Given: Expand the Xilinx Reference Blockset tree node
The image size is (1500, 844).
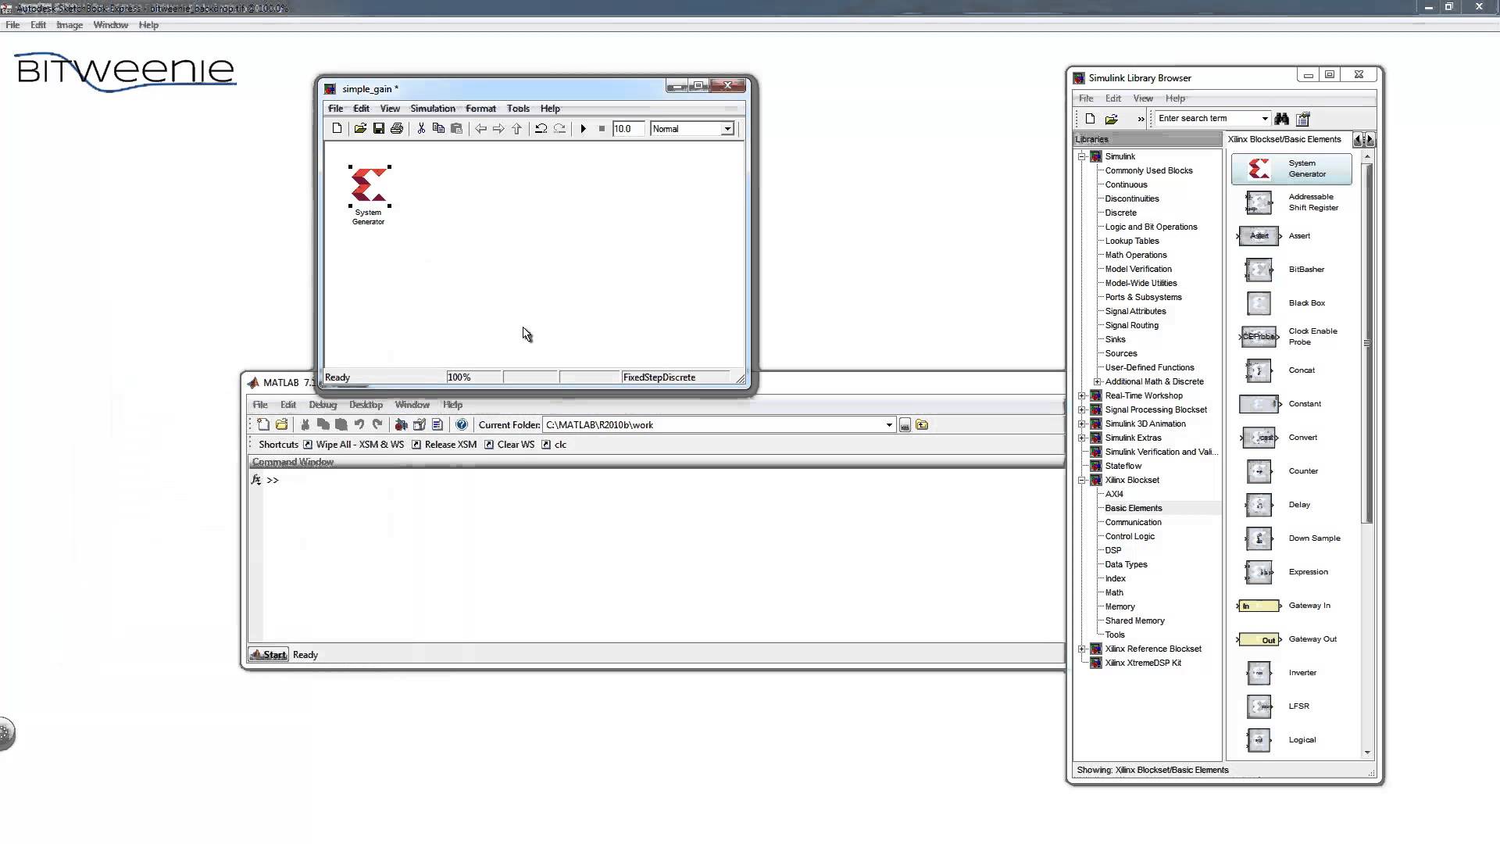Looking at the screenshot, I should (x=1082, y=649).
